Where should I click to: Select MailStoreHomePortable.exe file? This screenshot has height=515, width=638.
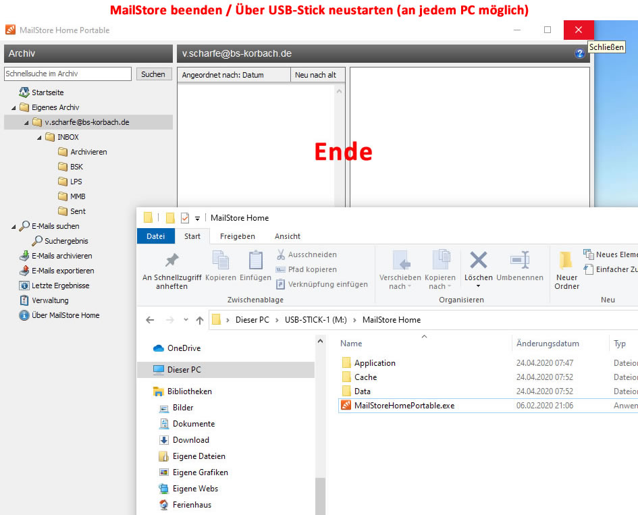point(404,406)
